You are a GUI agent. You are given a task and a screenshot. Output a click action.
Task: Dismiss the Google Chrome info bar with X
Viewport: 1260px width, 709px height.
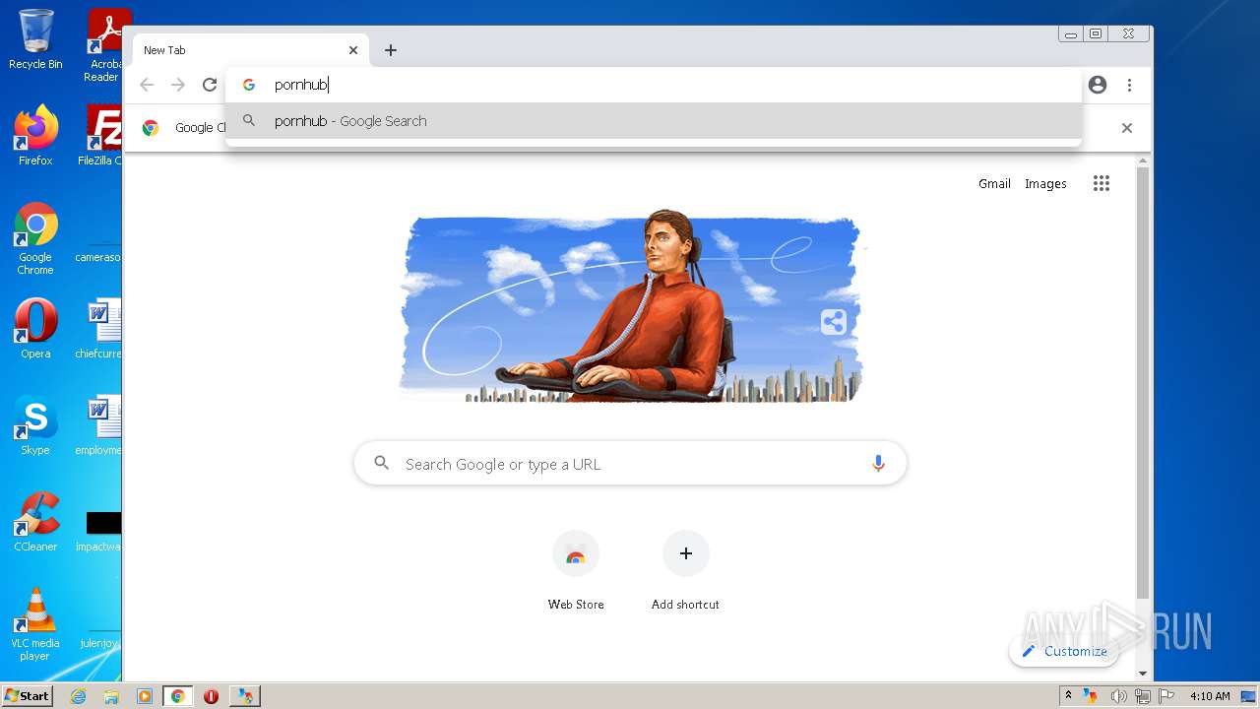point(1127,128)
